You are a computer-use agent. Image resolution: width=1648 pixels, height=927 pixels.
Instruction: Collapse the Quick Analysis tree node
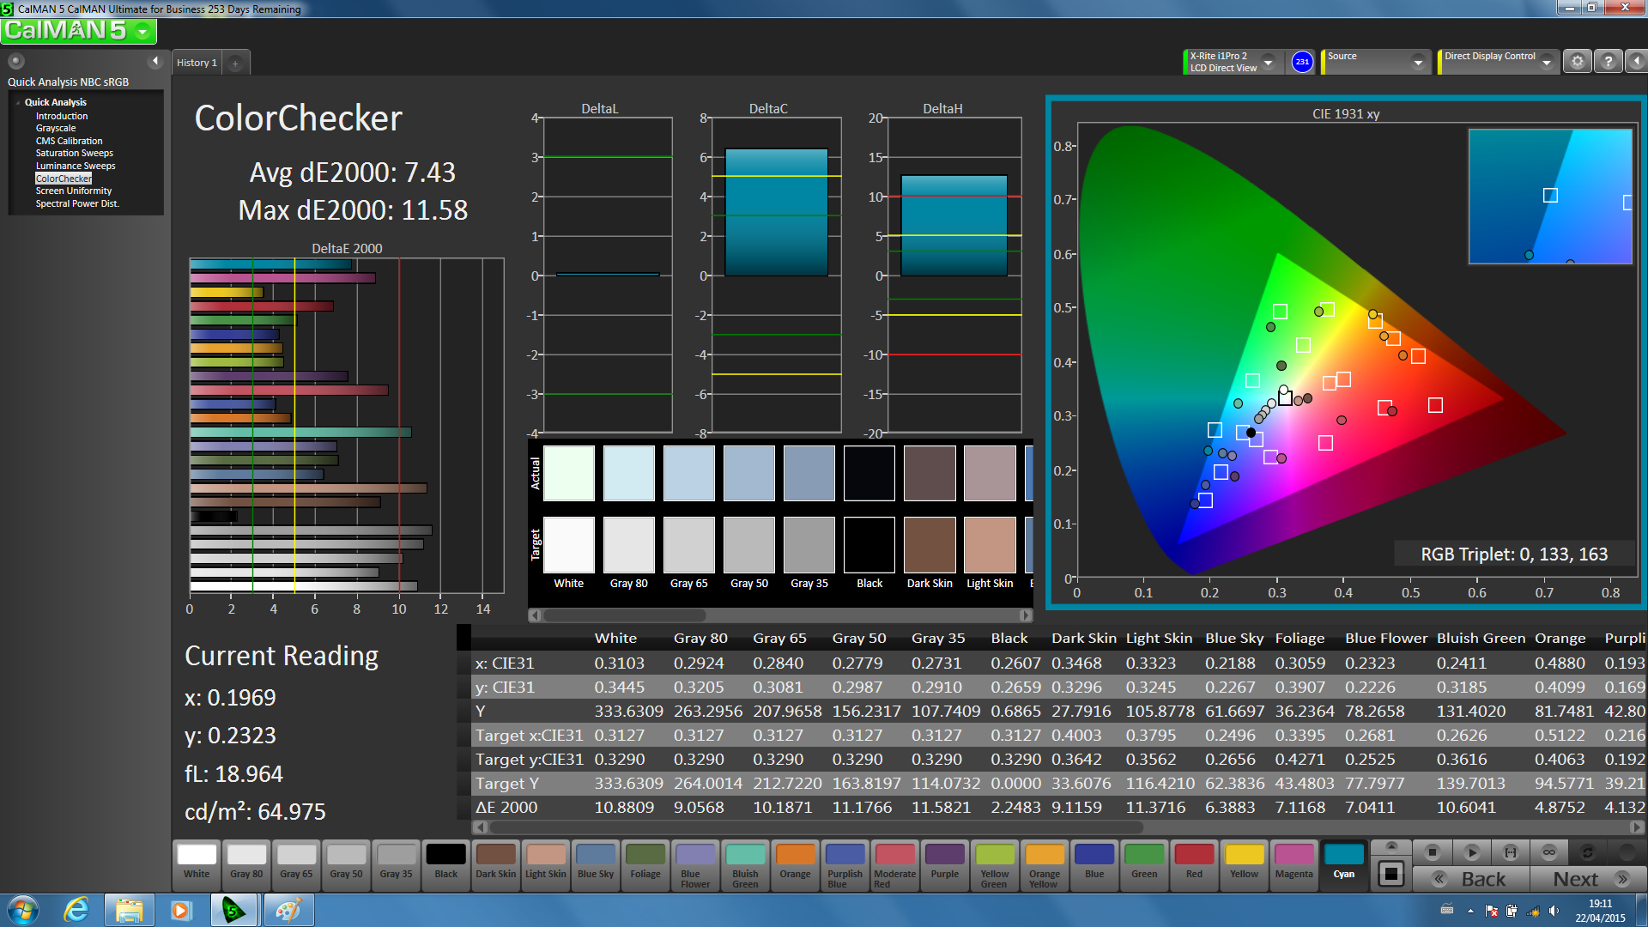point(17,102)
